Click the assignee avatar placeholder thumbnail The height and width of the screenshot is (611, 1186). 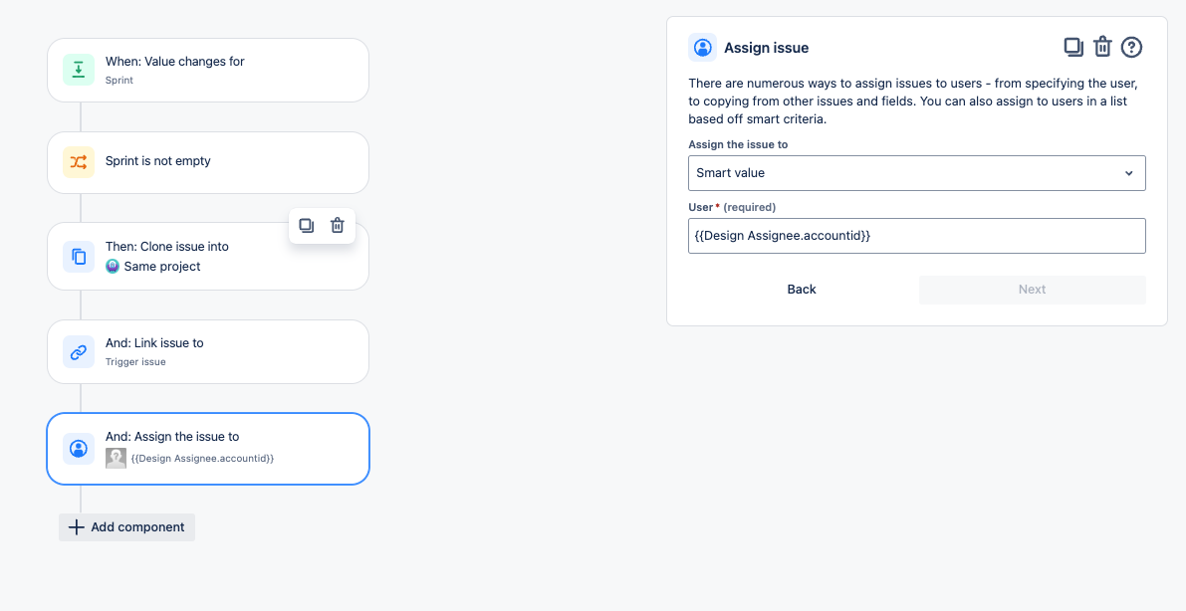click(x=116, y=458)
